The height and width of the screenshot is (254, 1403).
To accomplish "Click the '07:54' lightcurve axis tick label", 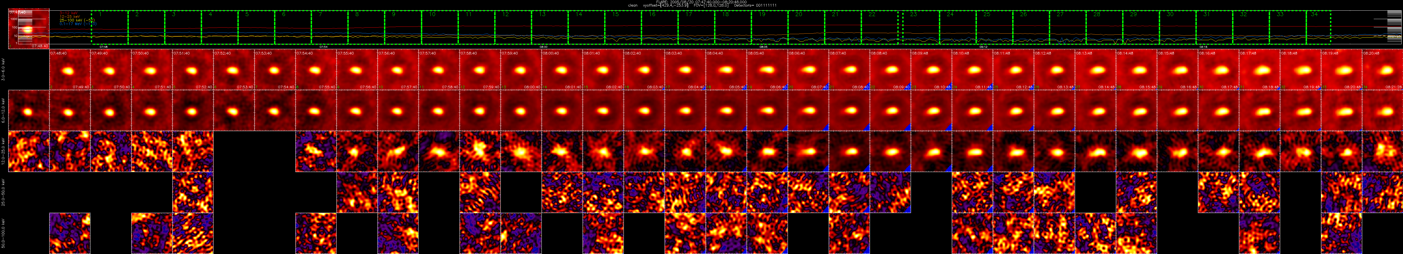I will coord(323,47).
